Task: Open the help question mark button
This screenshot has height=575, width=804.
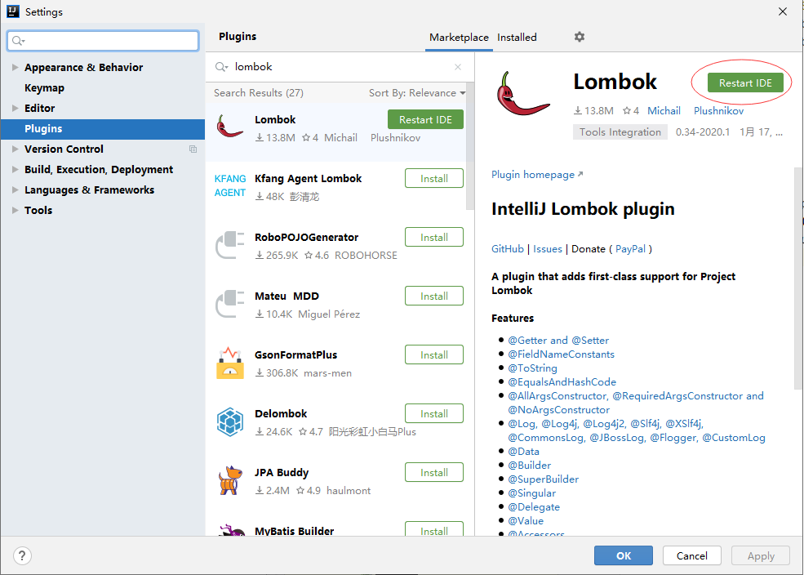Action: tap(22, 555)
